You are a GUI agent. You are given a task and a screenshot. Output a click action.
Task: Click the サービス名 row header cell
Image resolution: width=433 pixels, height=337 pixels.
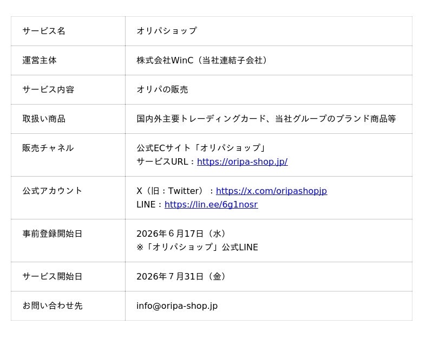click(x=68, y=31)
